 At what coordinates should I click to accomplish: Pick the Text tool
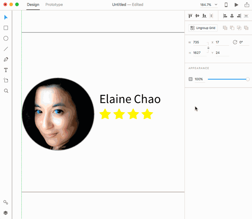pyautogui.click(x=6, y=70)
